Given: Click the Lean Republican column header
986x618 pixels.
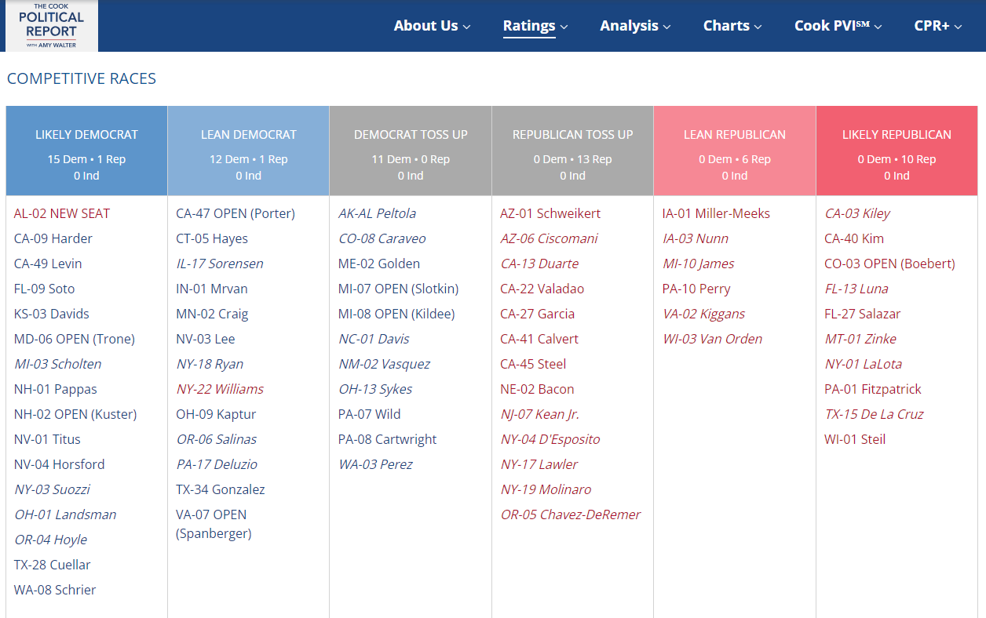Looking at the screenshot, I should click(x=735, y=151).
